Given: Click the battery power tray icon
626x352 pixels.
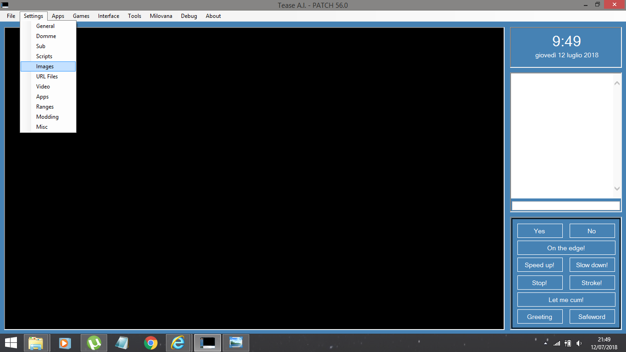Looking at the screenshot, I should click(568, 343).
